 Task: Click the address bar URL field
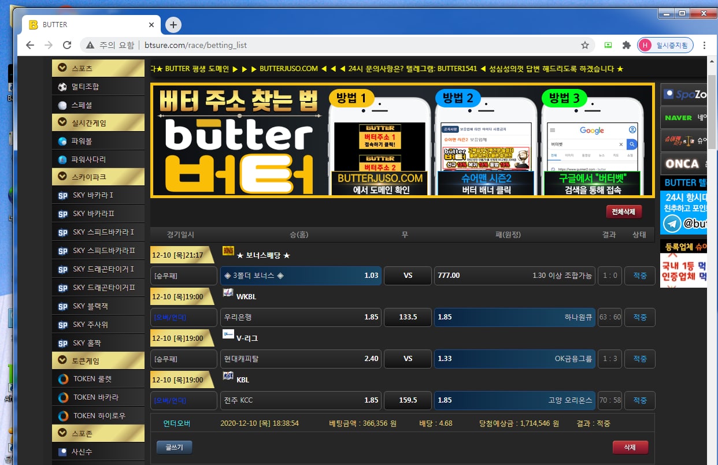347,45
